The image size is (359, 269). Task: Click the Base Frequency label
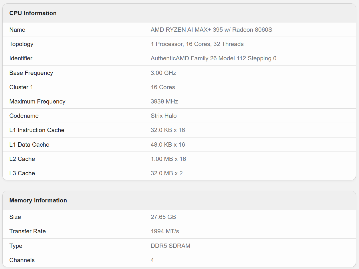[x=31, y=73]
